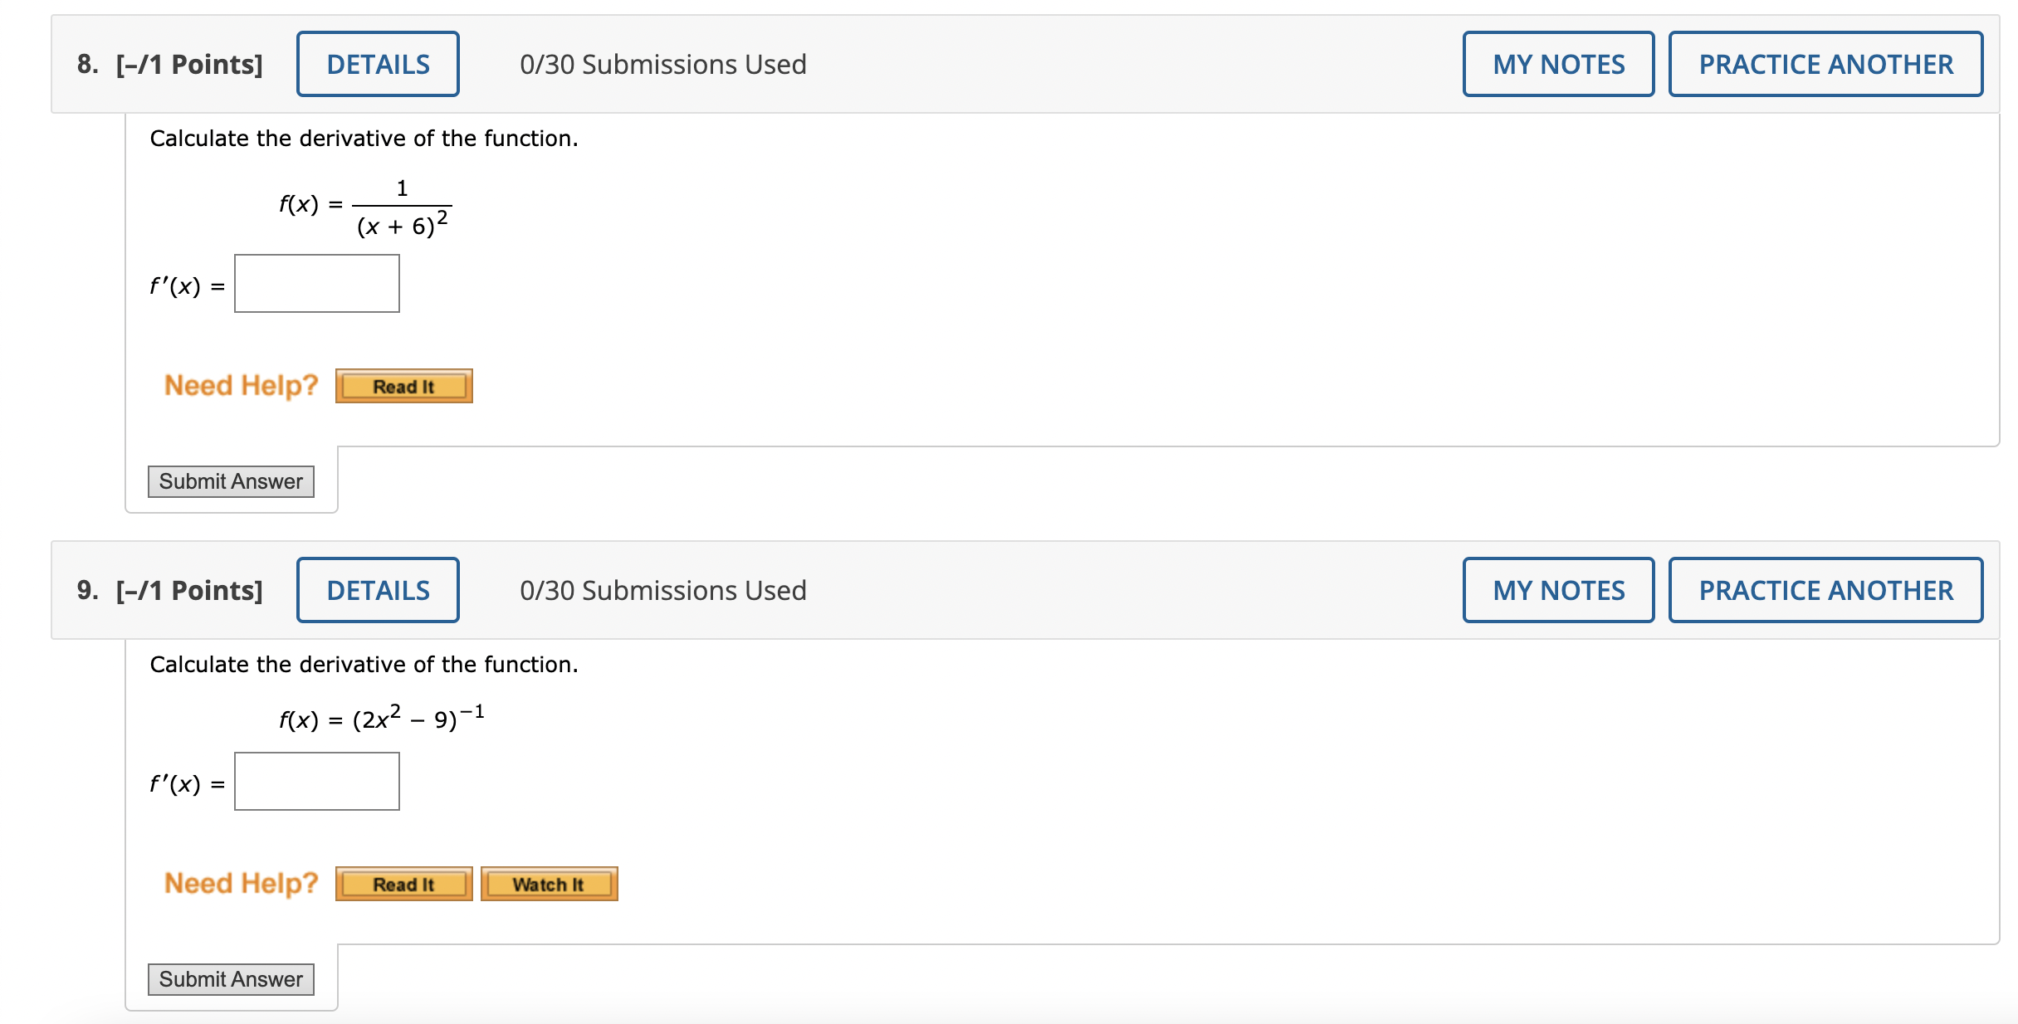Click question 9's submissions used text
Viewport: 2018px width, 1024px height.
click(662, 590)
